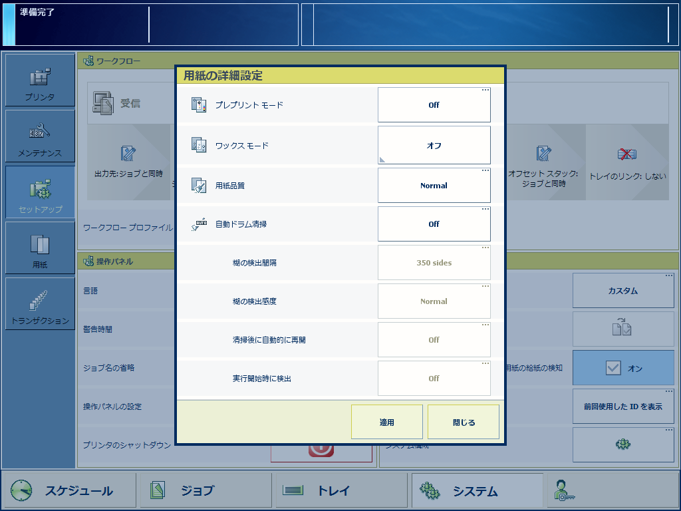This screenshot has height=511, width=681.
Task: Switch to the トレイ tab
Action: tap(341, 491)
